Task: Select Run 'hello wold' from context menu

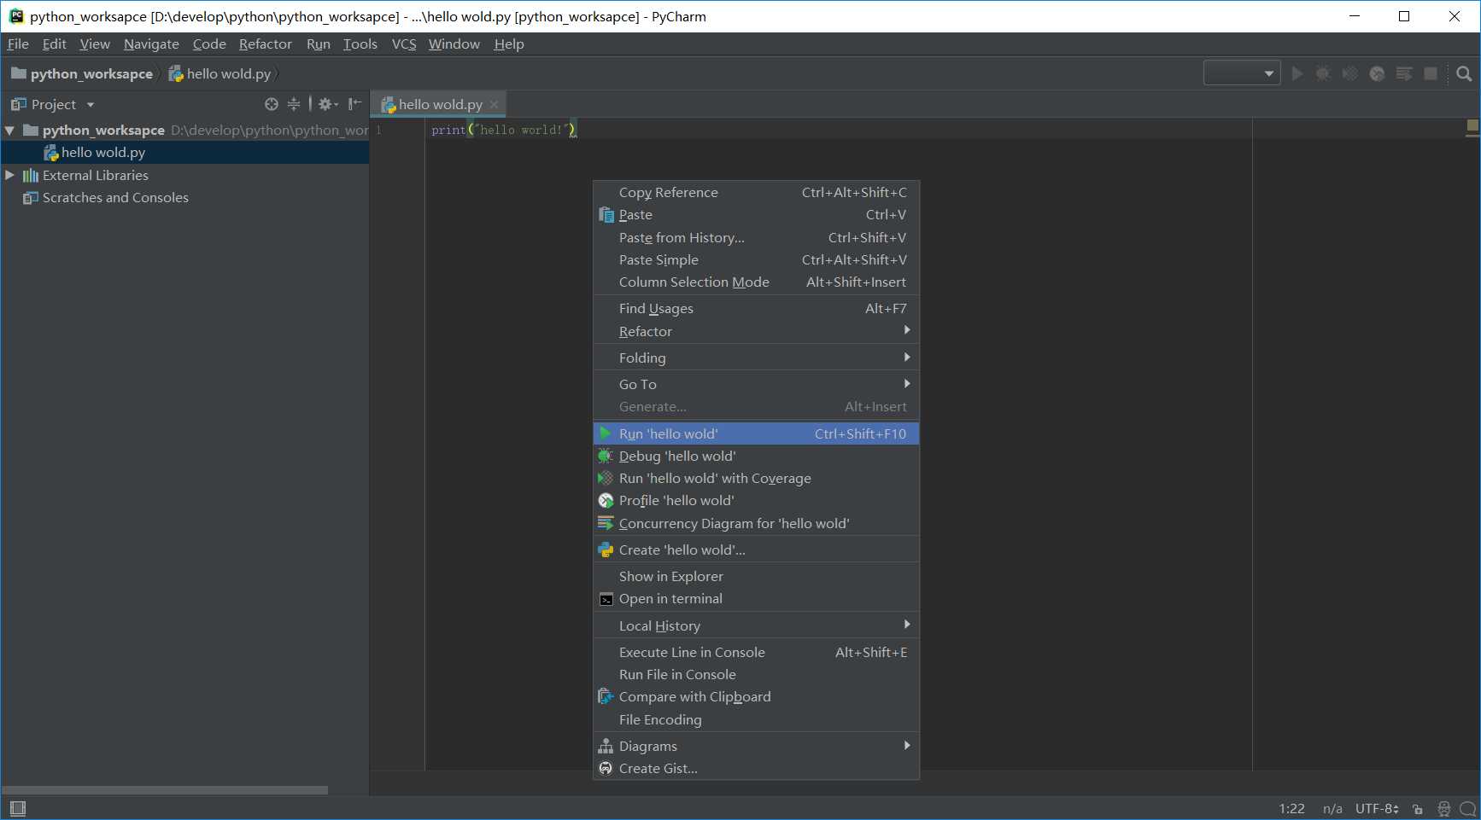Action: click(x=756, y=433)
